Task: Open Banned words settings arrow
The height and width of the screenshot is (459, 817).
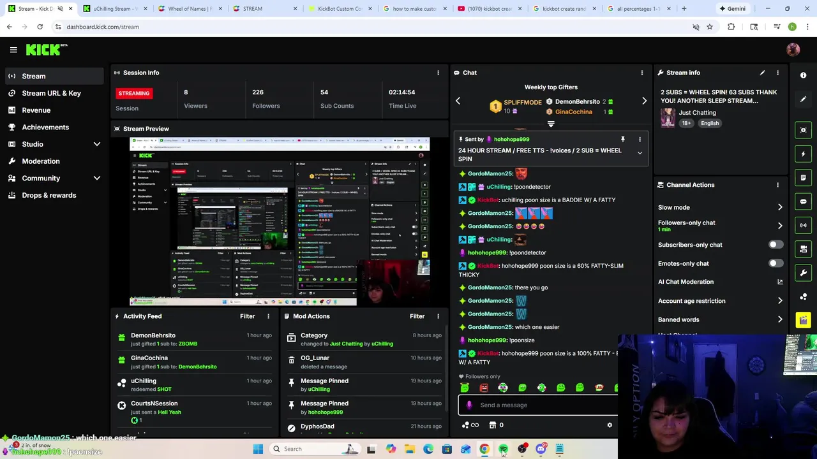Action: click(x=780, y=319)
